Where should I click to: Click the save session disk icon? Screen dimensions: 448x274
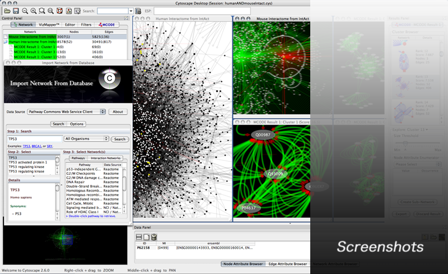[16, 11]
